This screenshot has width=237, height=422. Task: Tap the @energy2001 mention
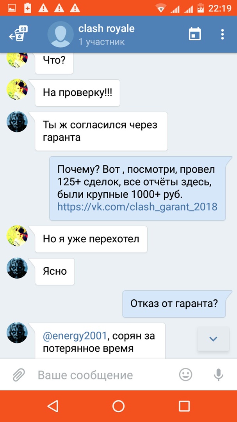click(x=75, y=336)
